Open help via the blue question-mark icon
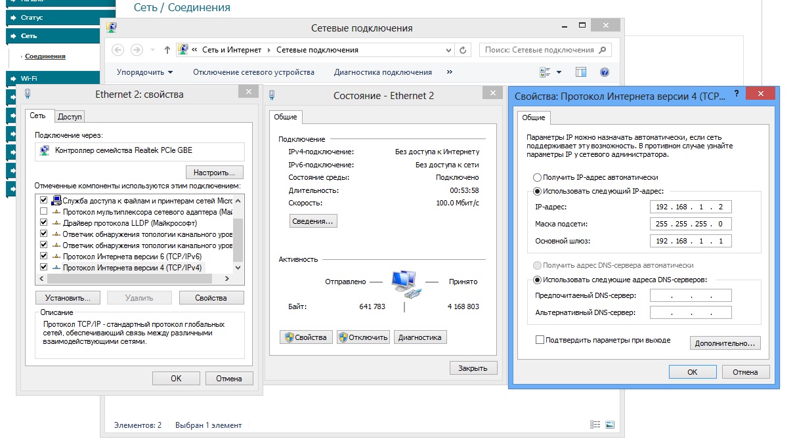The height and width of the screenshot is (443, 795). click(605, 72)
